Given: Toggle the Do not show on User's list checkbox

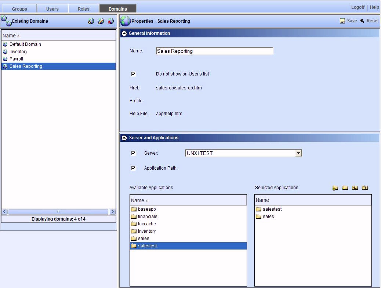Looking at the screenshot, I should coord(133,74).
